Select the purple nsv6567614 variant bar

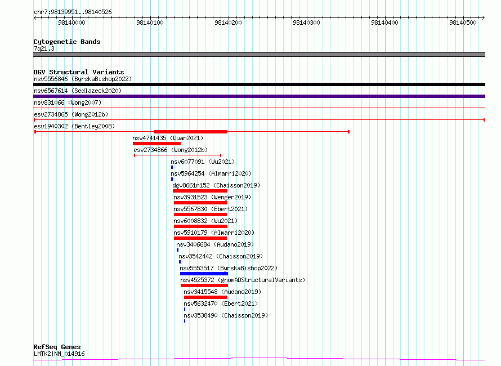click(259, 96)
